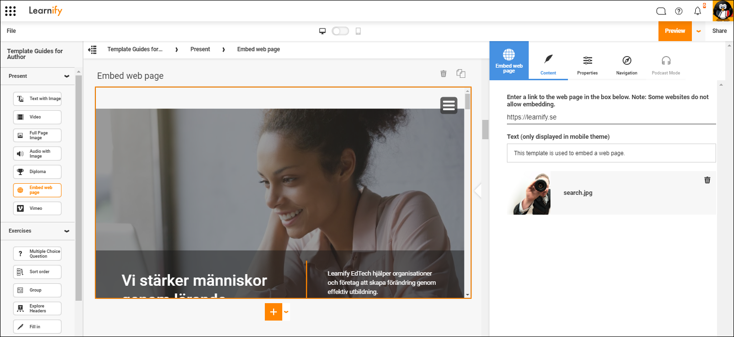The width and height of the screenshot is (734, 337).
Task: Add the Full Page Image template
Action: [x=37, y=135]
